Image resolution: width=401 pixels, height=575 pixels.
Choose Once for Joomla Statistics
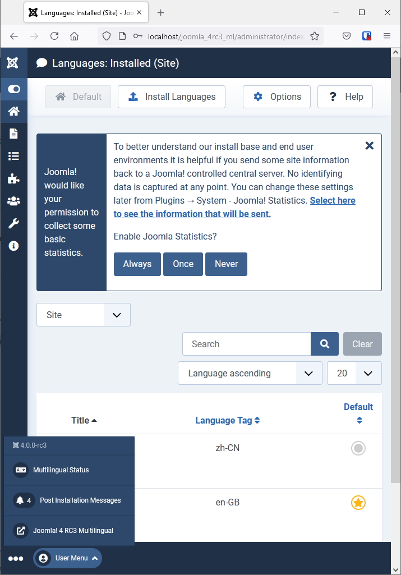coord(183,264)
